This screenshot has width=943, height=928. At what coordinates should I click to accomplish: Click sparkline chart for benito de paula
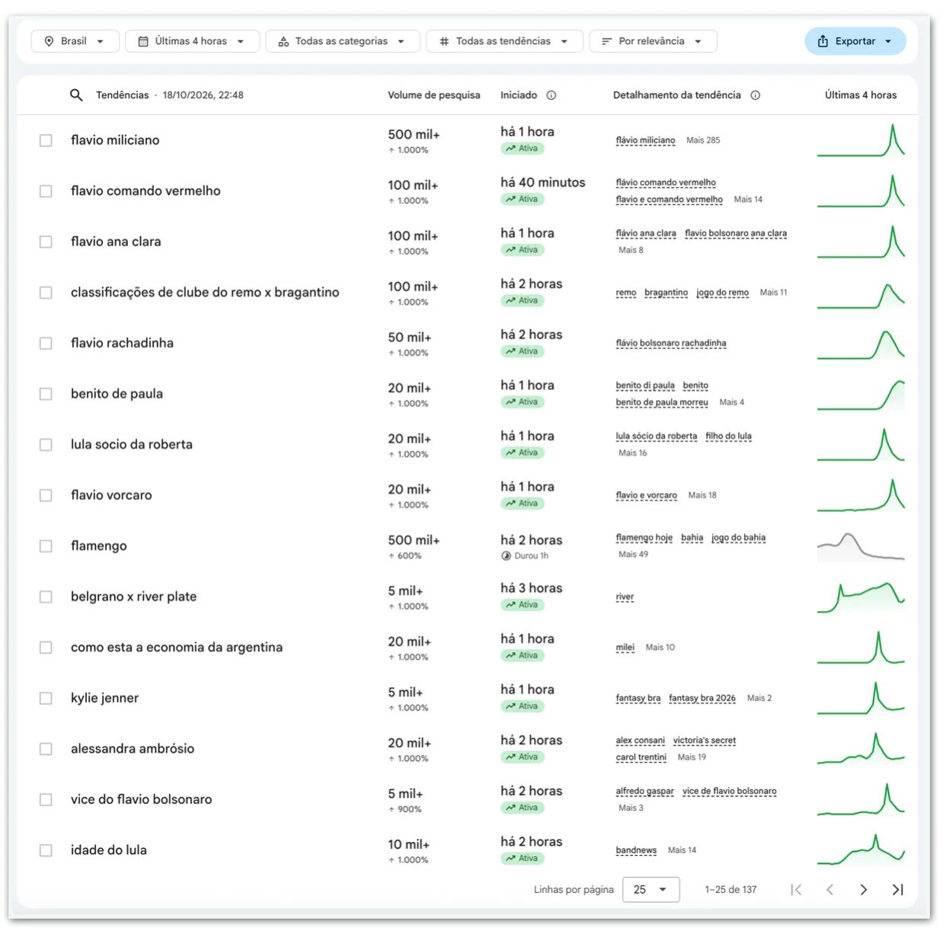pos(861,394)
